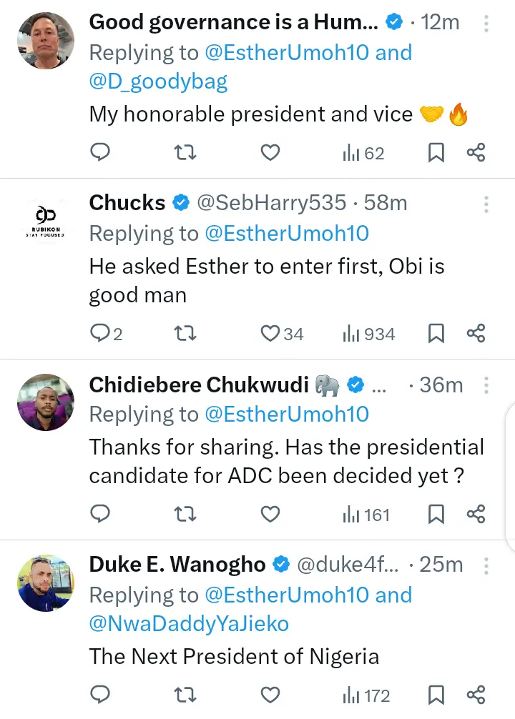
Task: Retweet Chidiebere Chukwudi's ADC question
Action: pos(185,513)
